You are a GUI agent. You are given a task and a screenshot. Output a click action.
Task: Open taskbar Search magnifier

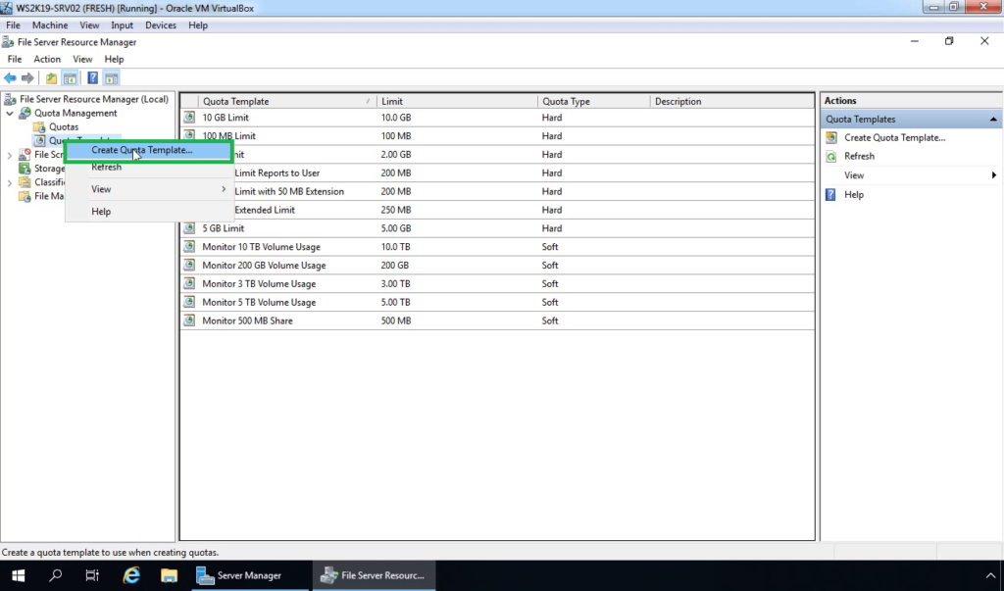tap(55, 575)
